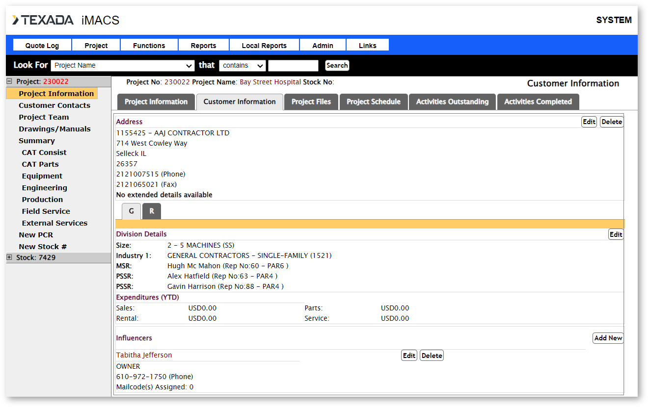The width and height of the screenshot is (648, 407).
Task: Open the Admin menu
Action: coord(323,46)
